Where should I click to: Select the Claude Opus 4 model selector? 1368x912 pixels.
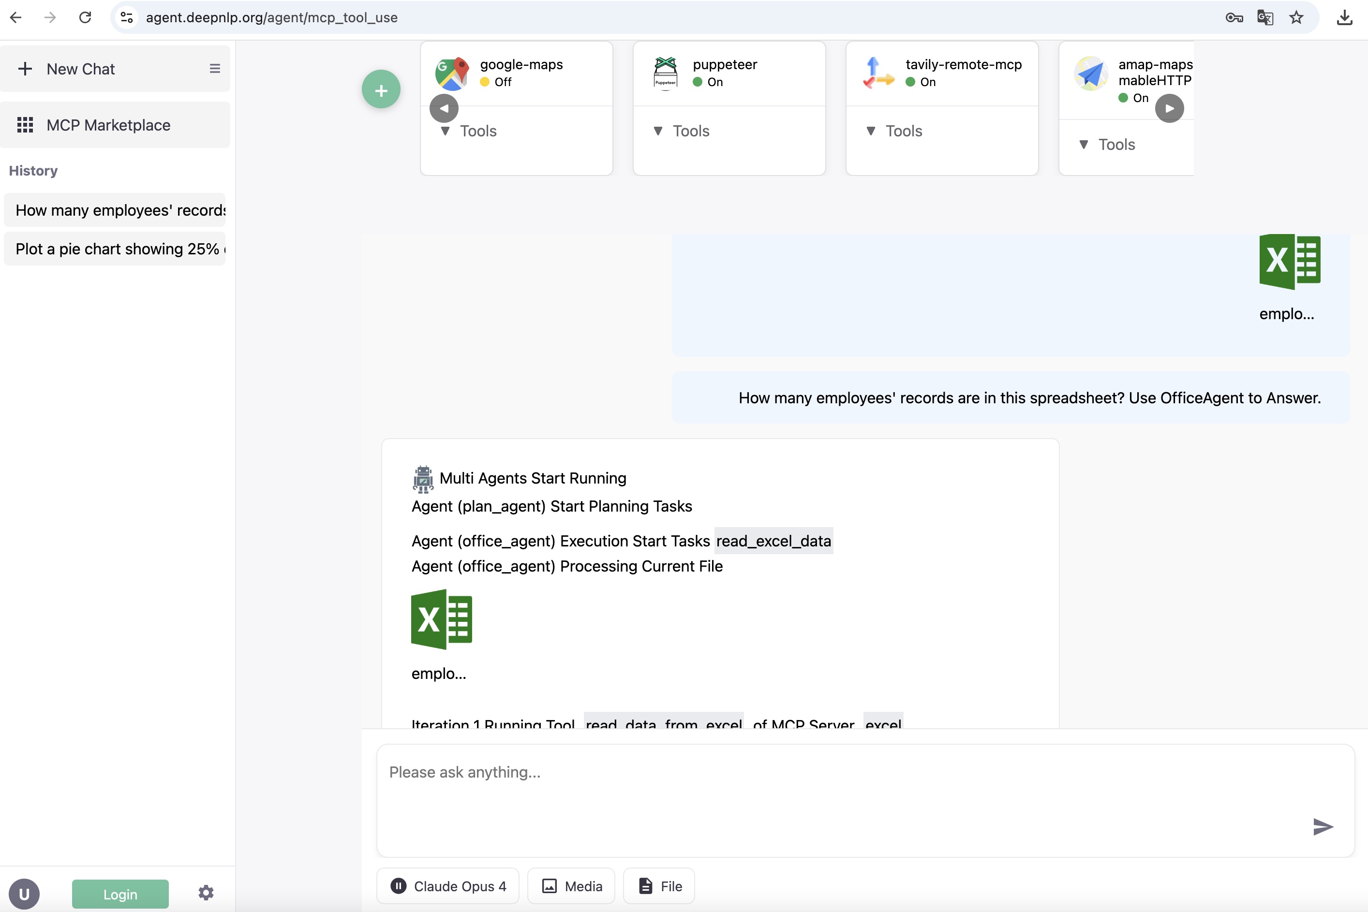[x=447, y=886]
